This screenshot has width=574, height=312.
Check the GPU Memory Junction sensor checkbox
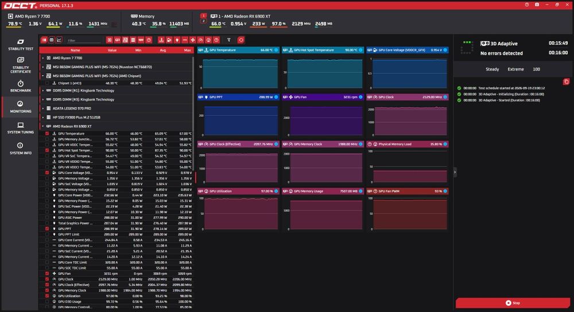click(x=47, y=139)
